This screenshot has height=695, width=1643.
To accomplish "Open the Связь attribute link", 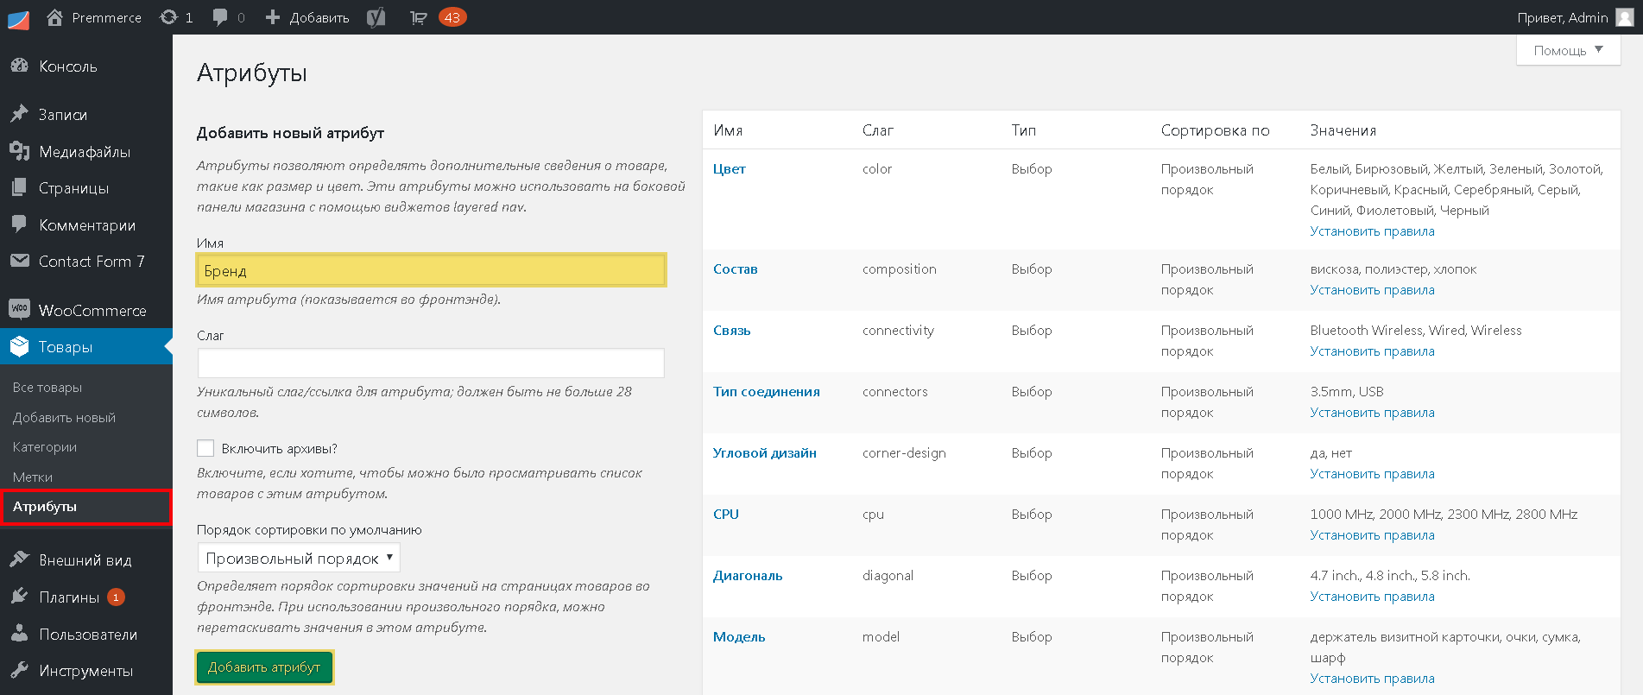I will point(732,331).
